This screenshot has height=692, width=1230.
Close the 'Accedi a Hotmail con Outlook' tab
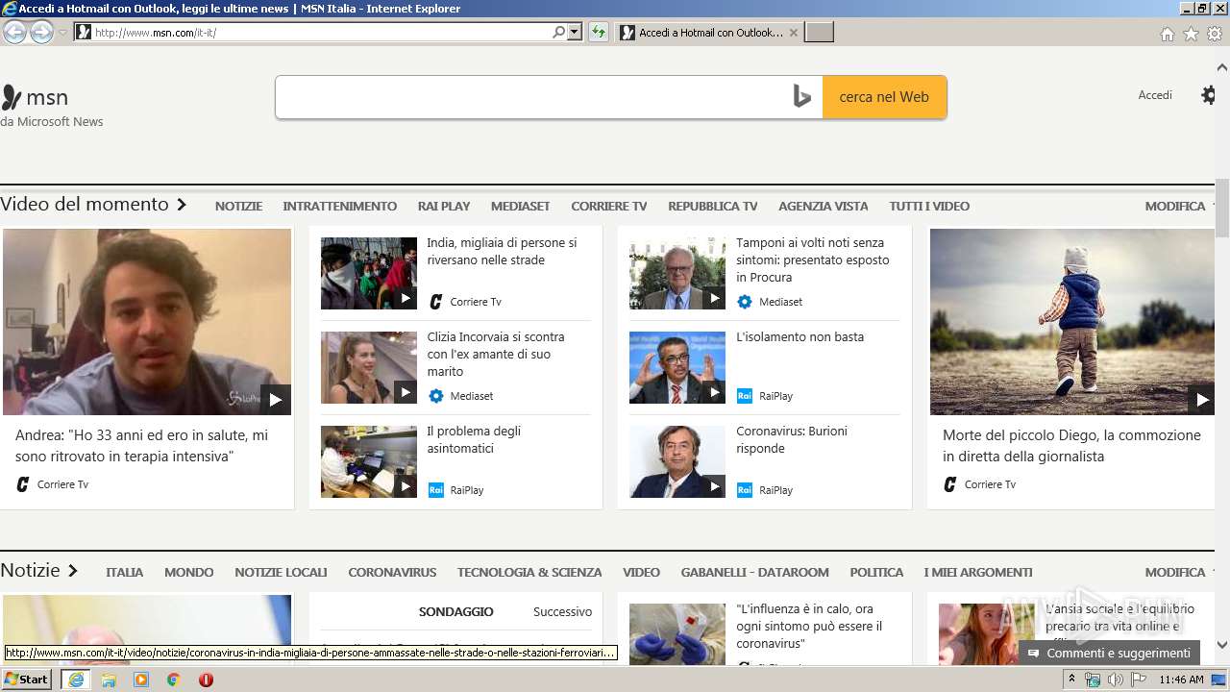pos(793,33)
